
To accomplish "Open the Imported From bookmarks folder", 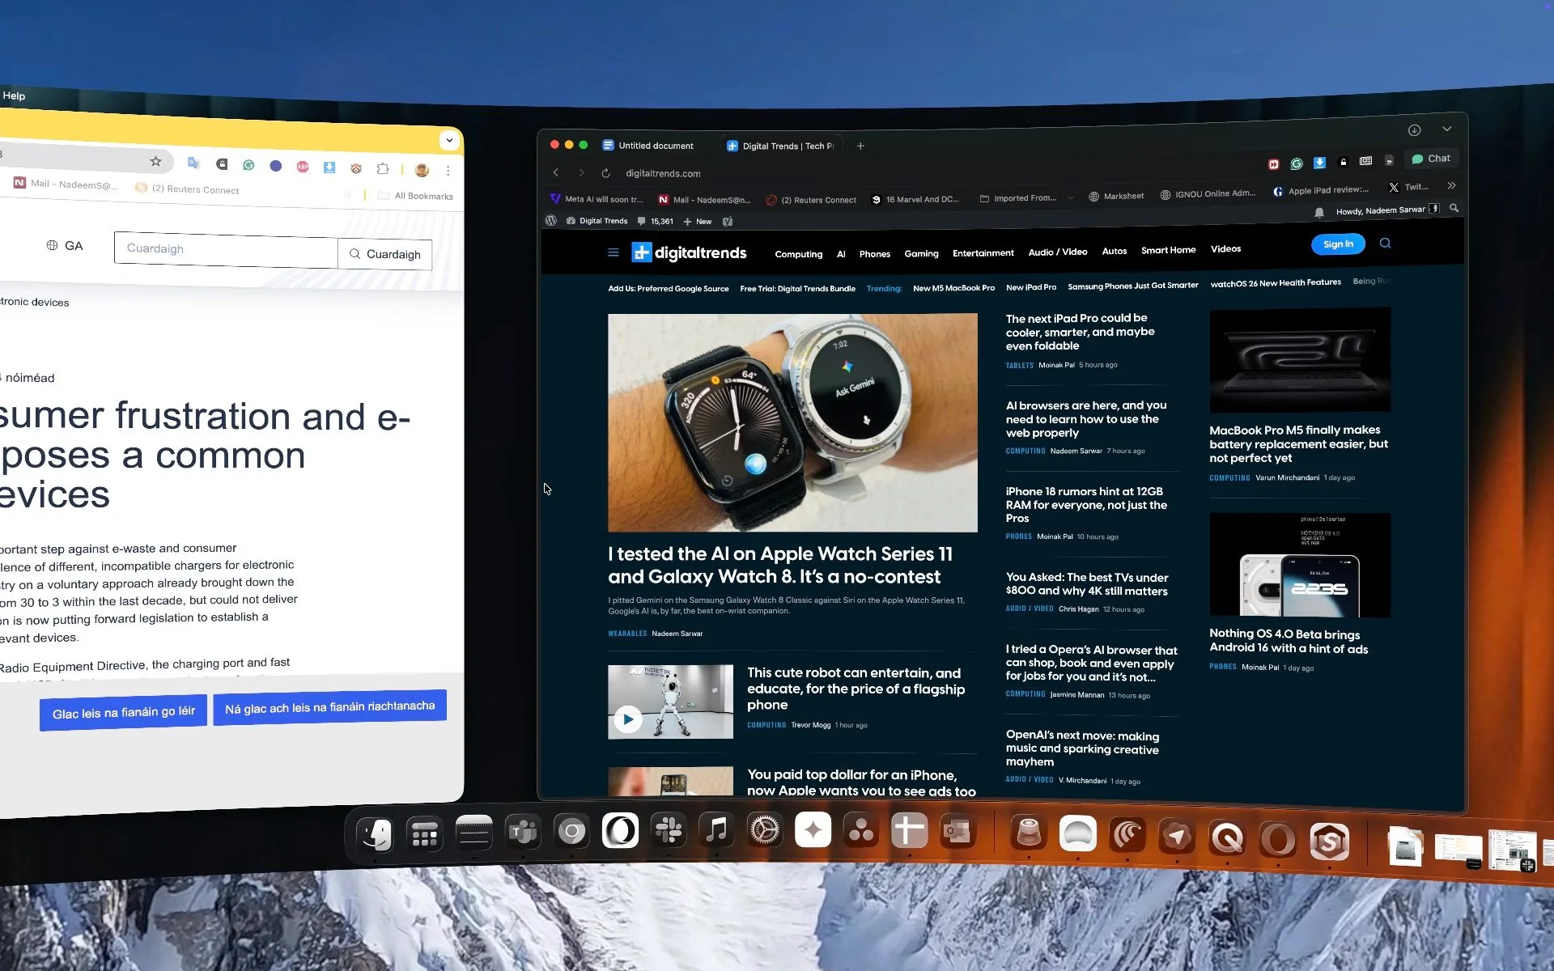I will pyautogui.click(x=1017, y=198).
